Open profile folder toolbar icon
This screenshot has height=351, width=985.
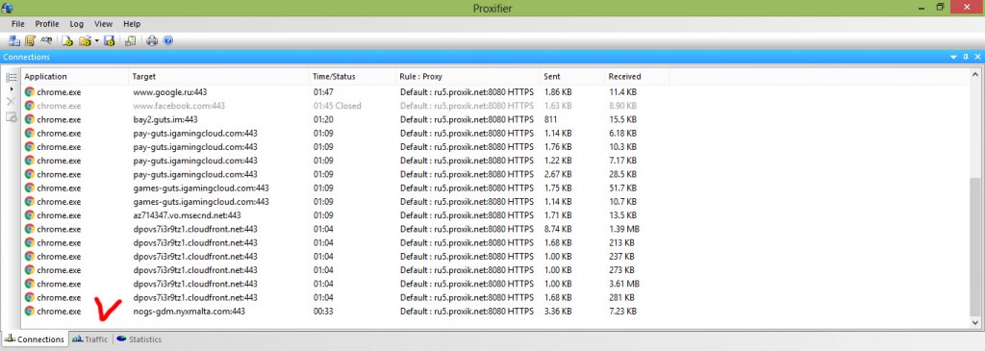85,40
